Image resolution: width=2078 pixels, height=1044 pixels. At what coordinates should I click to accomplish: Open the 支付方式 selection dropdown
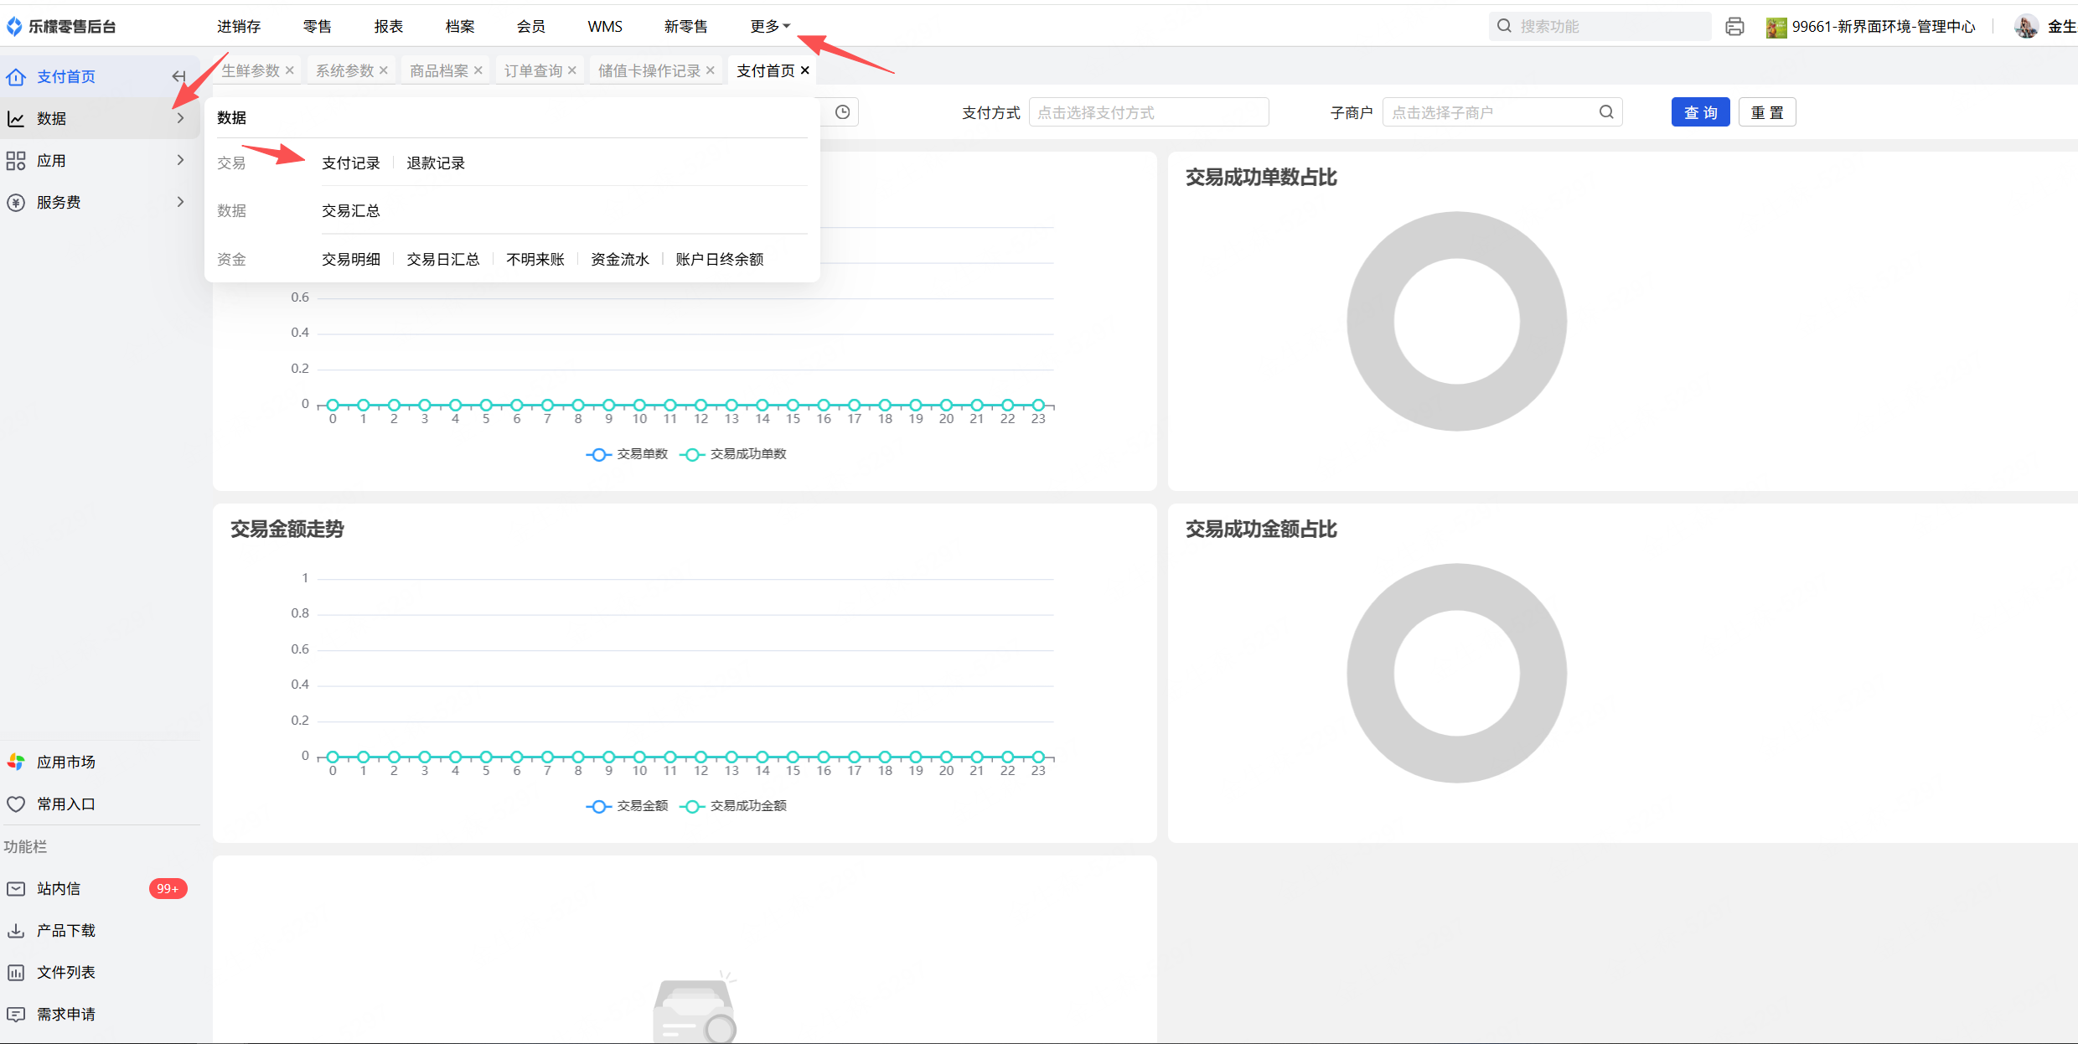(x=1148, y=112)
